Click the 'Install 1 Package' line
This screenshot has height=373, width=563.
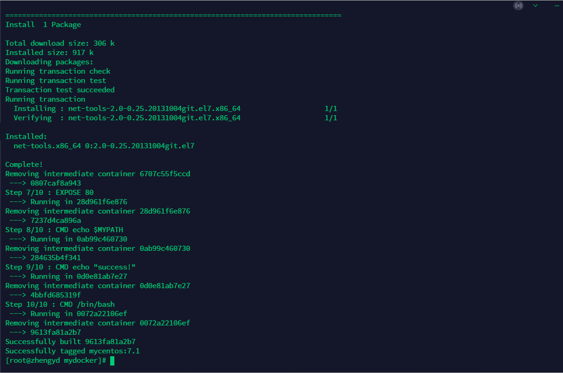pos(43,25)
